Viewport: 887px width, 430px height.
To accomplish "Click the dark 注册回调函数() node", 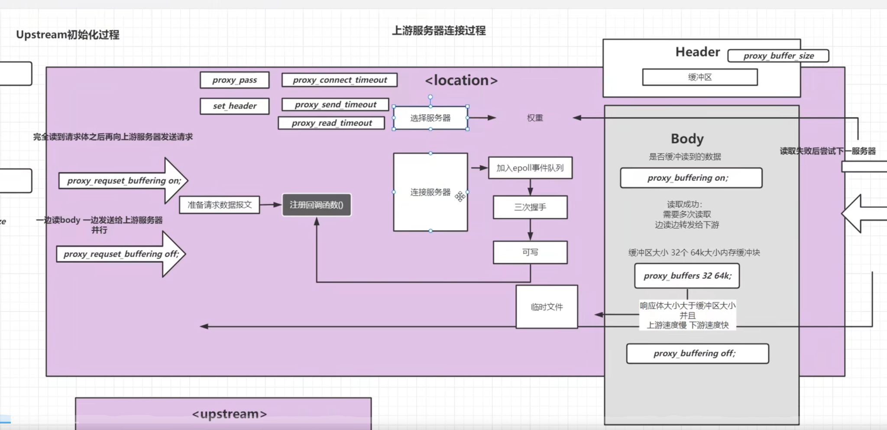I will pos(317,205).
